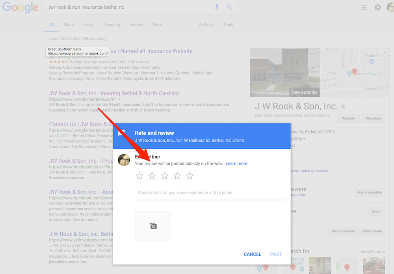Open the All results tab
394x274 pixels.
tap(52, 25)
